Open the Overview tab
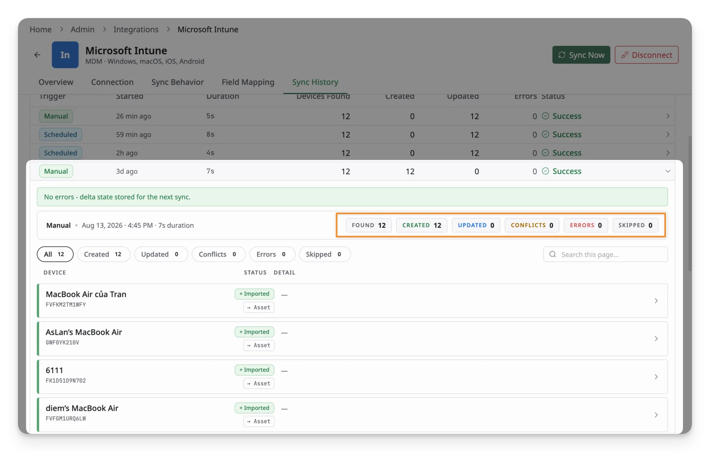Screen dimensions: 710x452 coord(56,82)
